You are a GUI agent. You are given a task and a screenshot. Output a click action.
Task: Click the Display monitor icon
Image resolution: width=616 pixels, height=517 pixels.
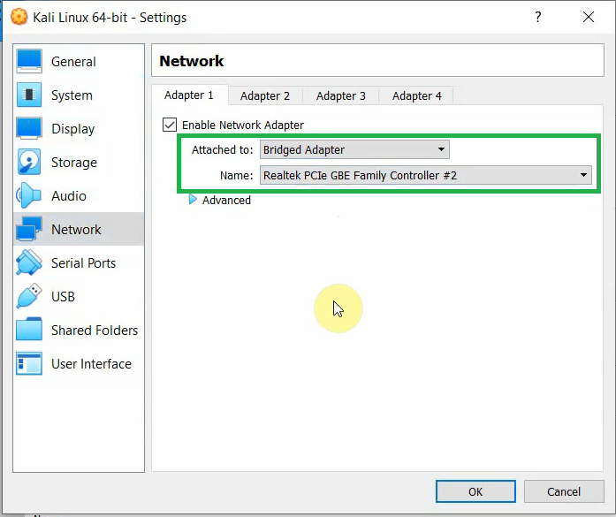[x=28, y=128]
